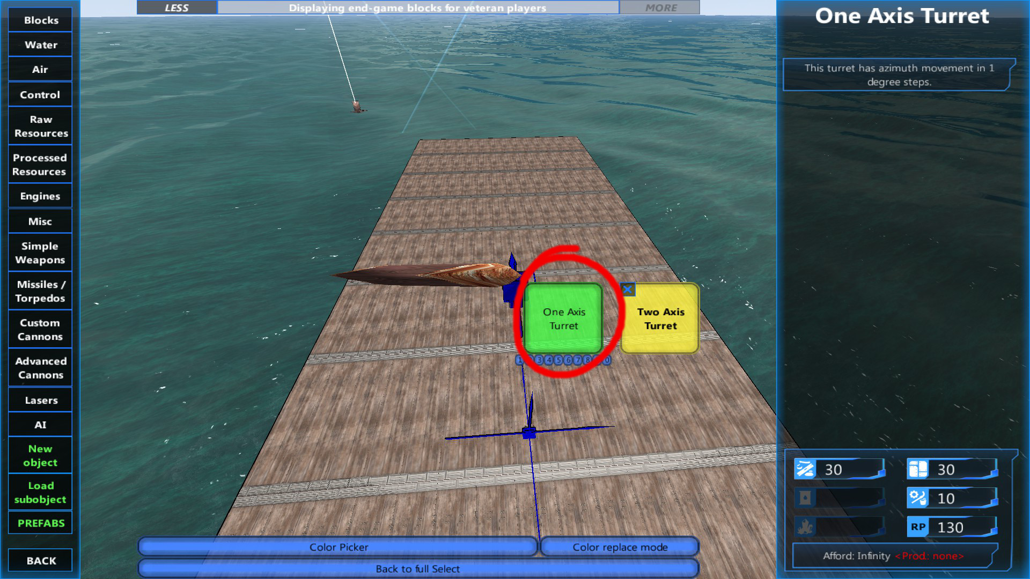Select the Two Axis Turret block
The width and height of the screenshot is (1030, 579).
coord(660,318)
